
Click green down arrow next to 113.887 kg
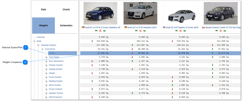pyautogui.click(x=132, y=45)
